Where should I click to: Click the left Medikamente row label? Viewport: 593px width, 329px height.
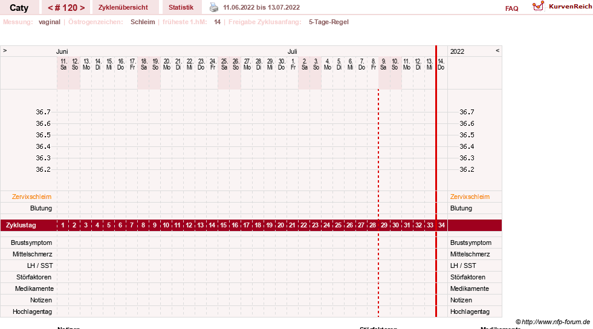click(x=34, y=288)
